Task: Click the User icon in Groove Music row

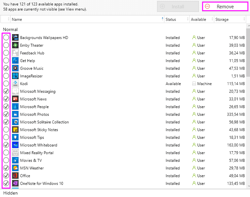Action: 194,68
